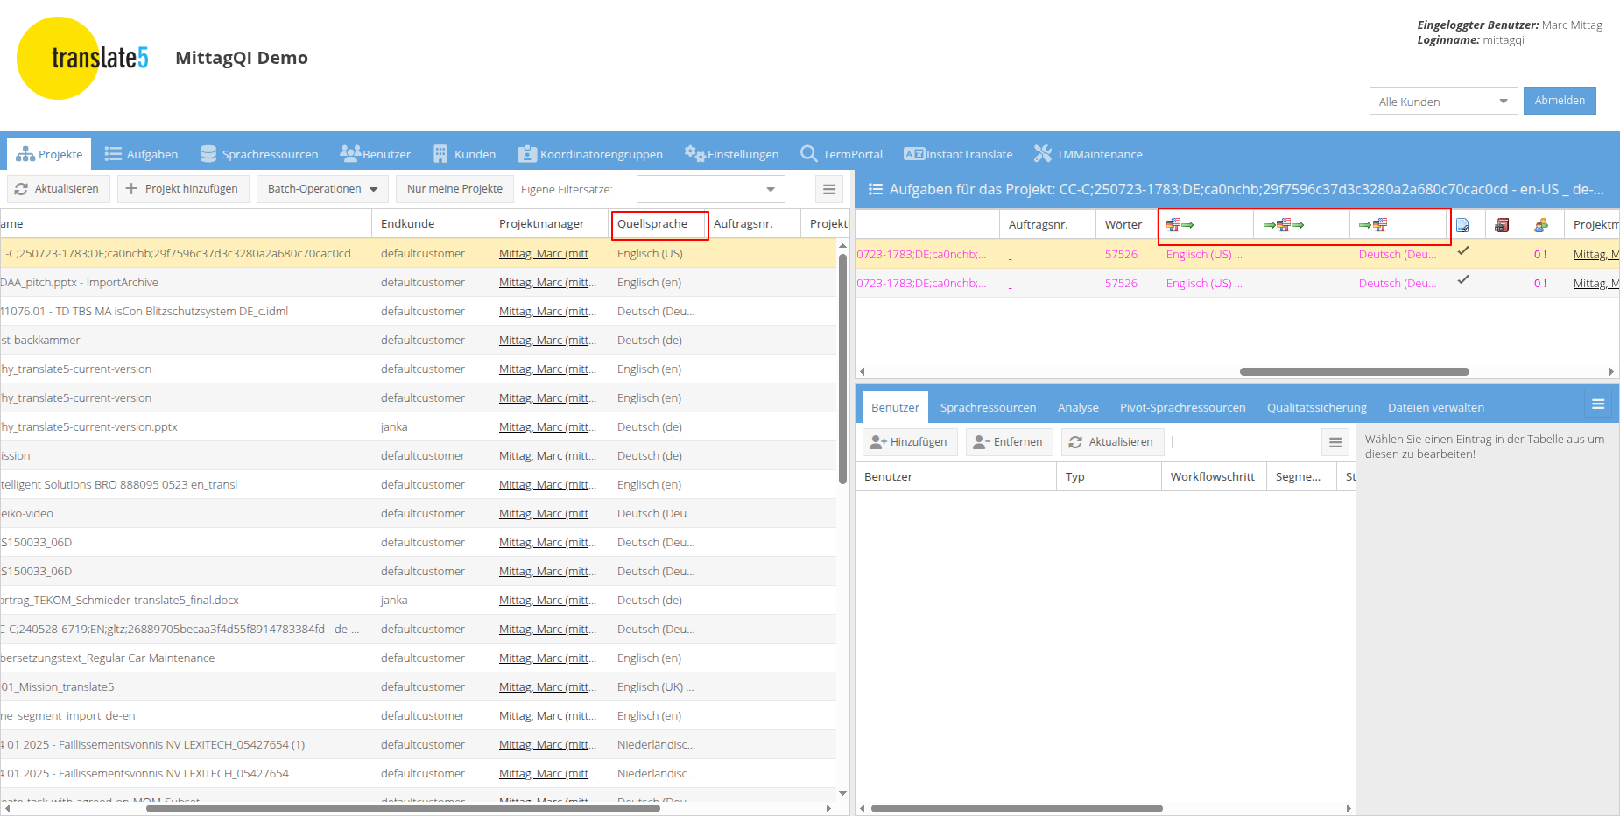The width and height of the screenshot is (1620, 816).
Task: Click Hinzufügen to add a user
Action: [909, 442]
